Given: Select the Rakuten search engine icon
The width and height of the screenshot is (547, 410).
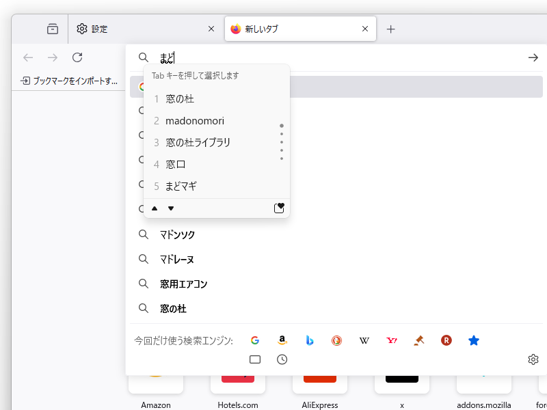Looking at the screenshot, I should click(x=446, y=340).
